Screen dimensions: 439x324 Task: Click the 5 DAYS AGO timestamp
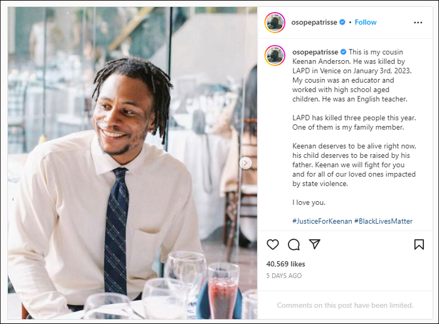click(x=283, y=276)
